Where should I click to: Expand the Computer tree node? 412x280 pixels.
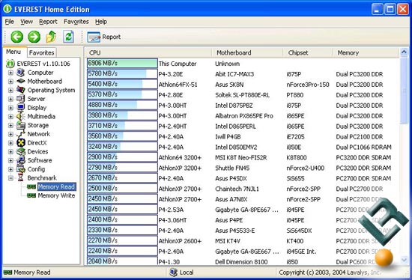pos(10,73)
